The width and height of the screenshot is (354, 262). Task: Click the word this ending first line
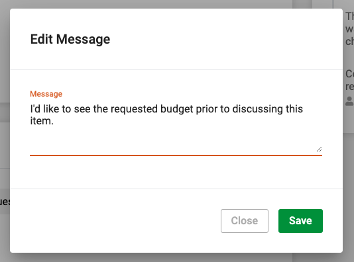click(294, 109)
